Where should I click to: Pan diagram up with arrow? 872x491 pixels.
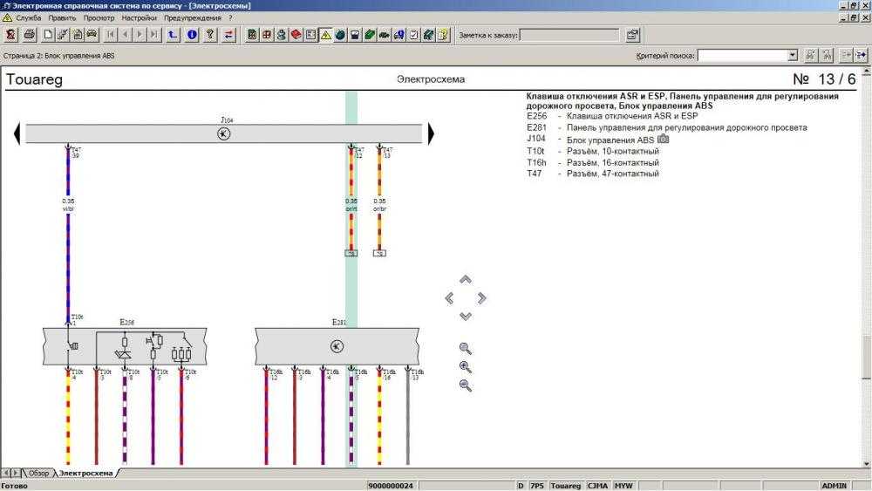[466, 279]
